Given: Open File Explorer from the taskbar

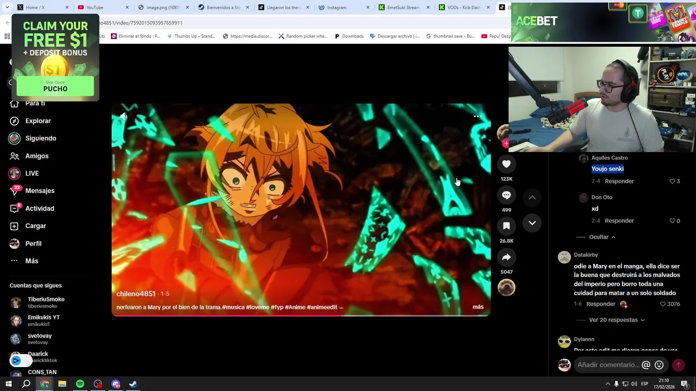Looking at the screenshot, I should (x=62, y=384).
